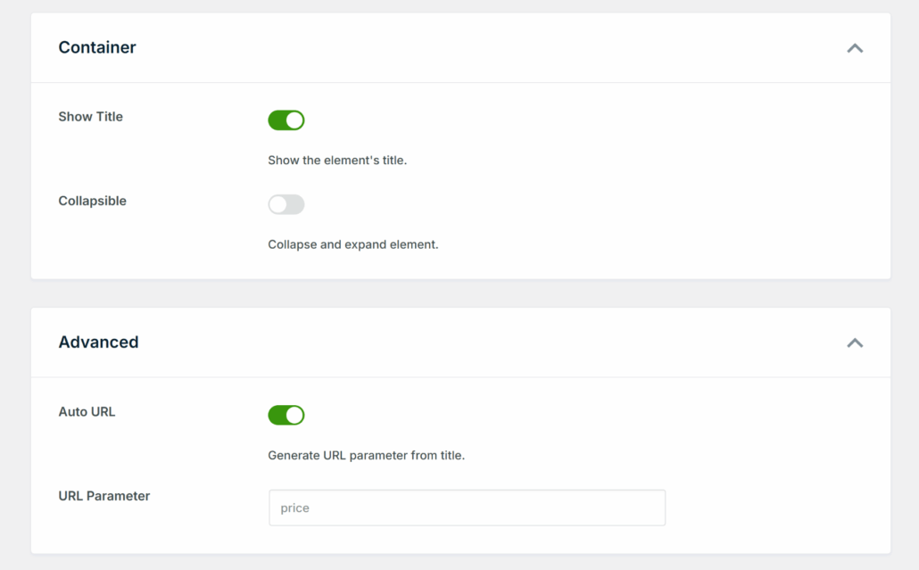Click the Auto URL label
919x570 pixels.
tap(87, 411)
